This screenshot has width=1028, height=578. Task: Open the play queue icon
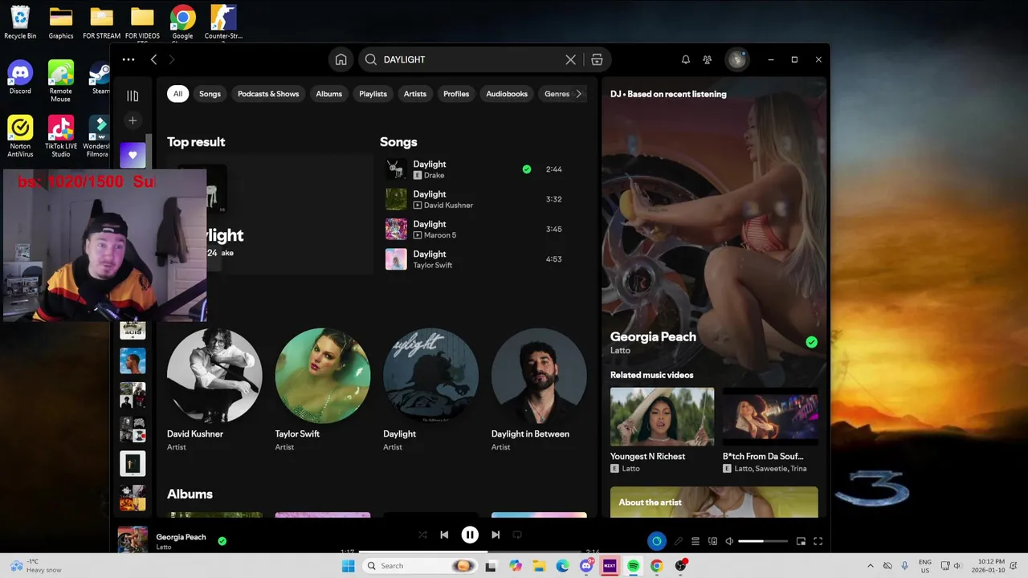[696, 541]
